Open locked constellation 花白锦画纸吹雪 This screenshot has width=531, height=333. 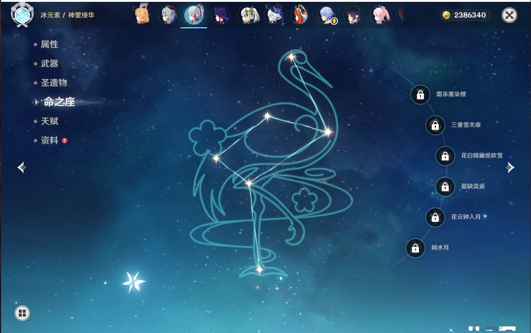pos(445,156)
